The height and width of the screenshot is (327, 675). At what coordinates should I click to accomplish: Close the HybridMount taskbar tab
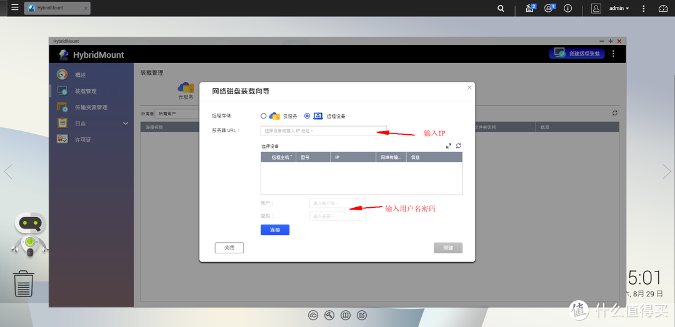85,8
